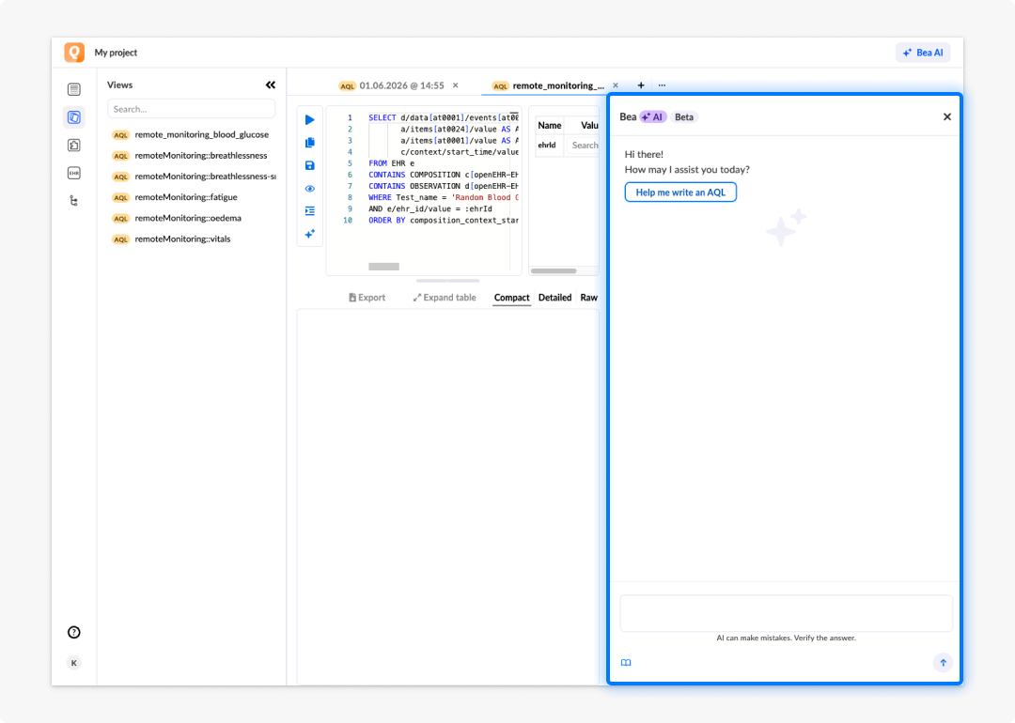
Task: Click code line 5 FROM EHR e
Action: [392, 163]
